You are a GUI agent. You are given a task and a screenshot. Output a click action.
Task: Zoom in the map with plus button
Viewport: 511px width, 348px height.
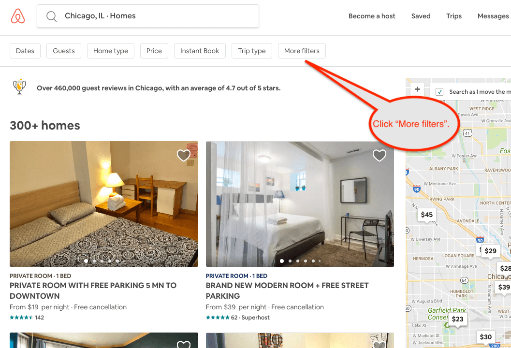pos(417,89)
